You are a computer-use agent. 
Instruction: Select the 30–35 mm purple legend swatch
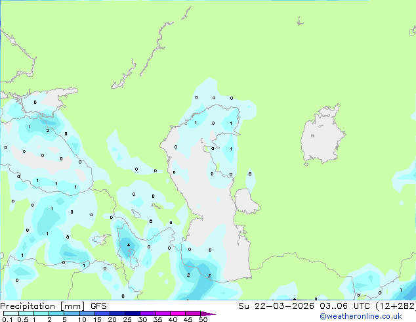click(148, 313)
